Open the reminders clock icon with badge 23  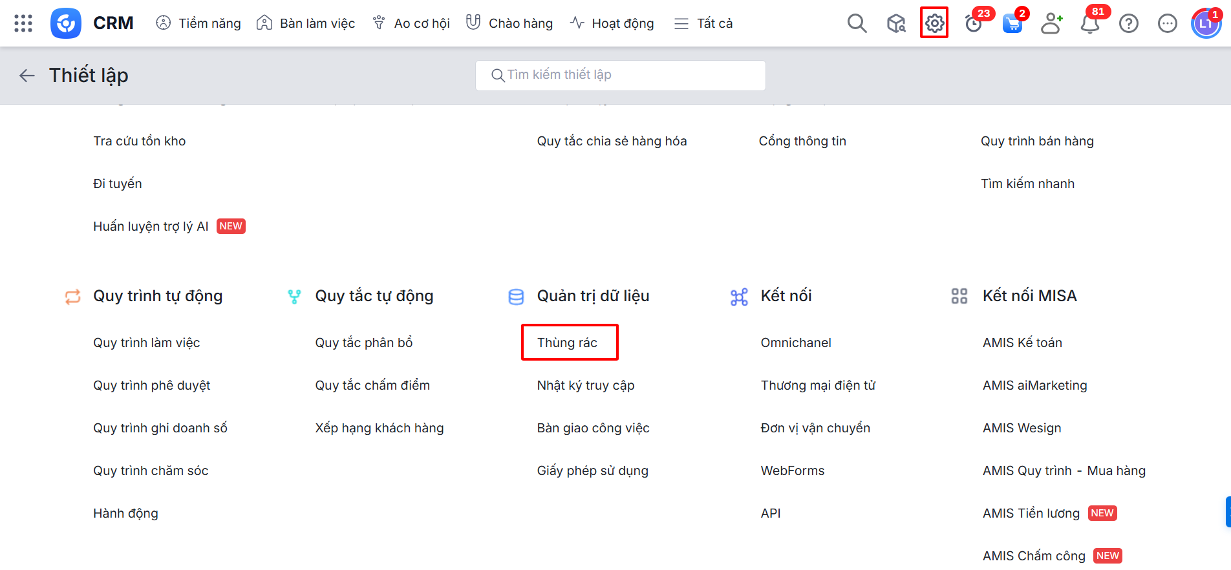click(x=973, y=24)
